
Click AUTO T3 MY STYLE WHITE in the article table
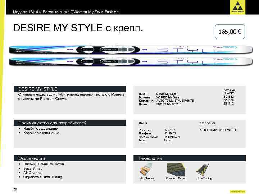pos(175,101)
